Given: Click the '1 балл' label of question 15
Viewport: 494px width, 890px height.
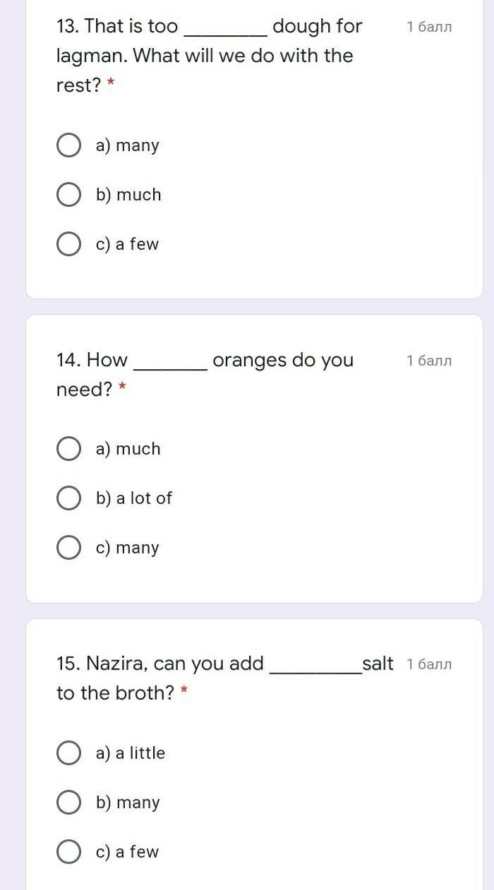Looking at the screenshot, I should tap(429, 664).
